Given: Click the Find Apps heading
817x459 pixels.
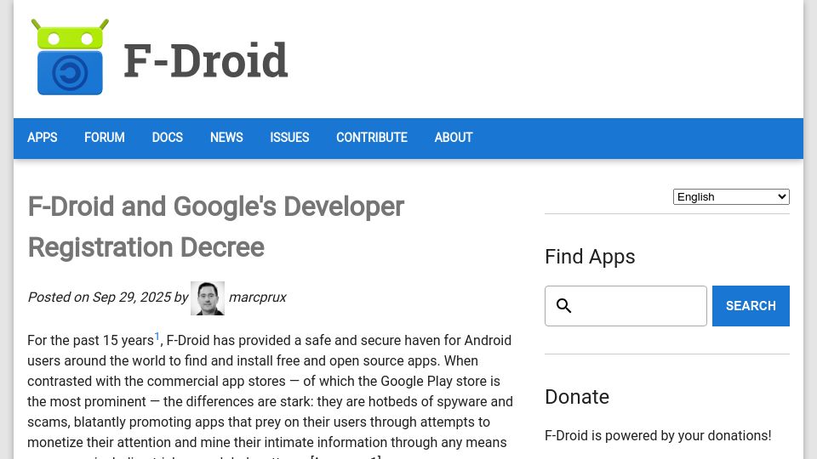Looking at the screenshot, I should click(590, 257).
